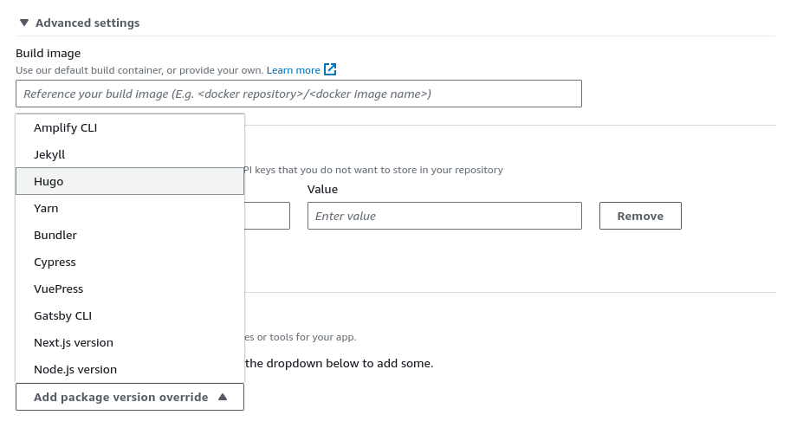The image size is (790, 428).
Task: Select Next.js version option
Action: tap(130, 343)
